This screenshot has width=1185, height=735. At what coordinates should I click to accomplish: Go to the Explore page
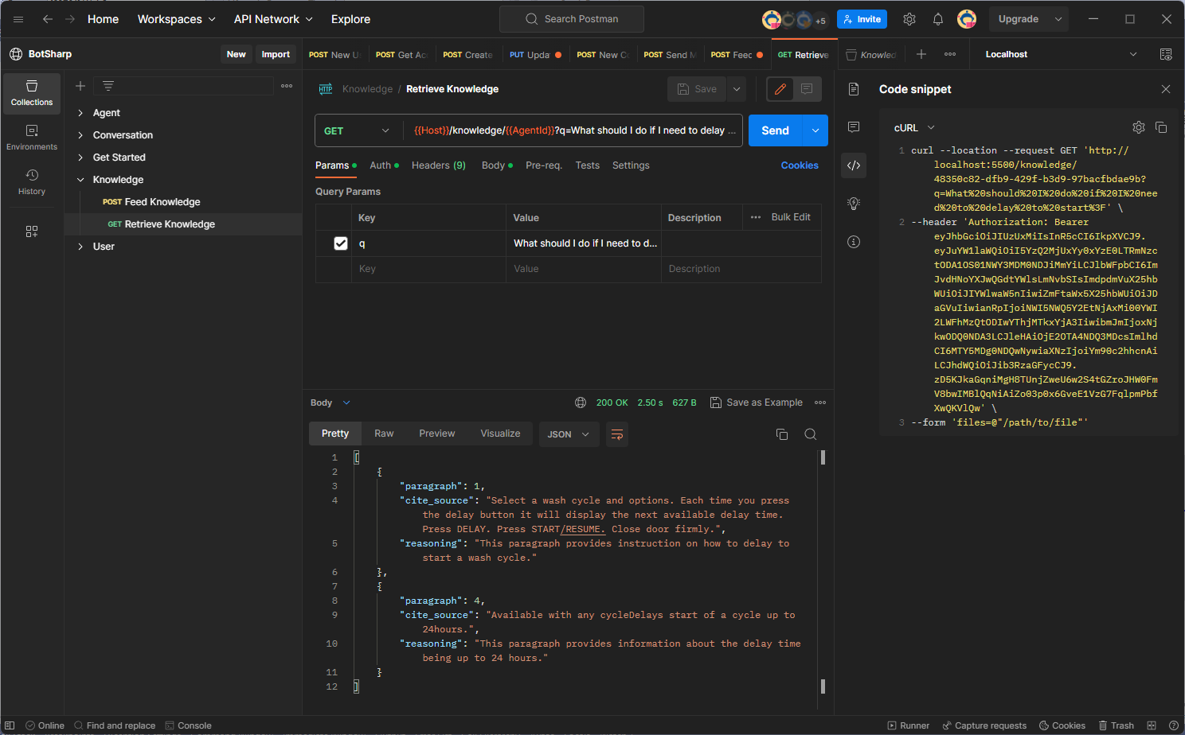tap(350, 19)
